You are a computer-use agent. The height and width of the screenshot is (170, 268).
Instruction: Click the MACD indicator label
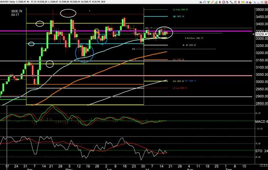[x=262, y=122]
